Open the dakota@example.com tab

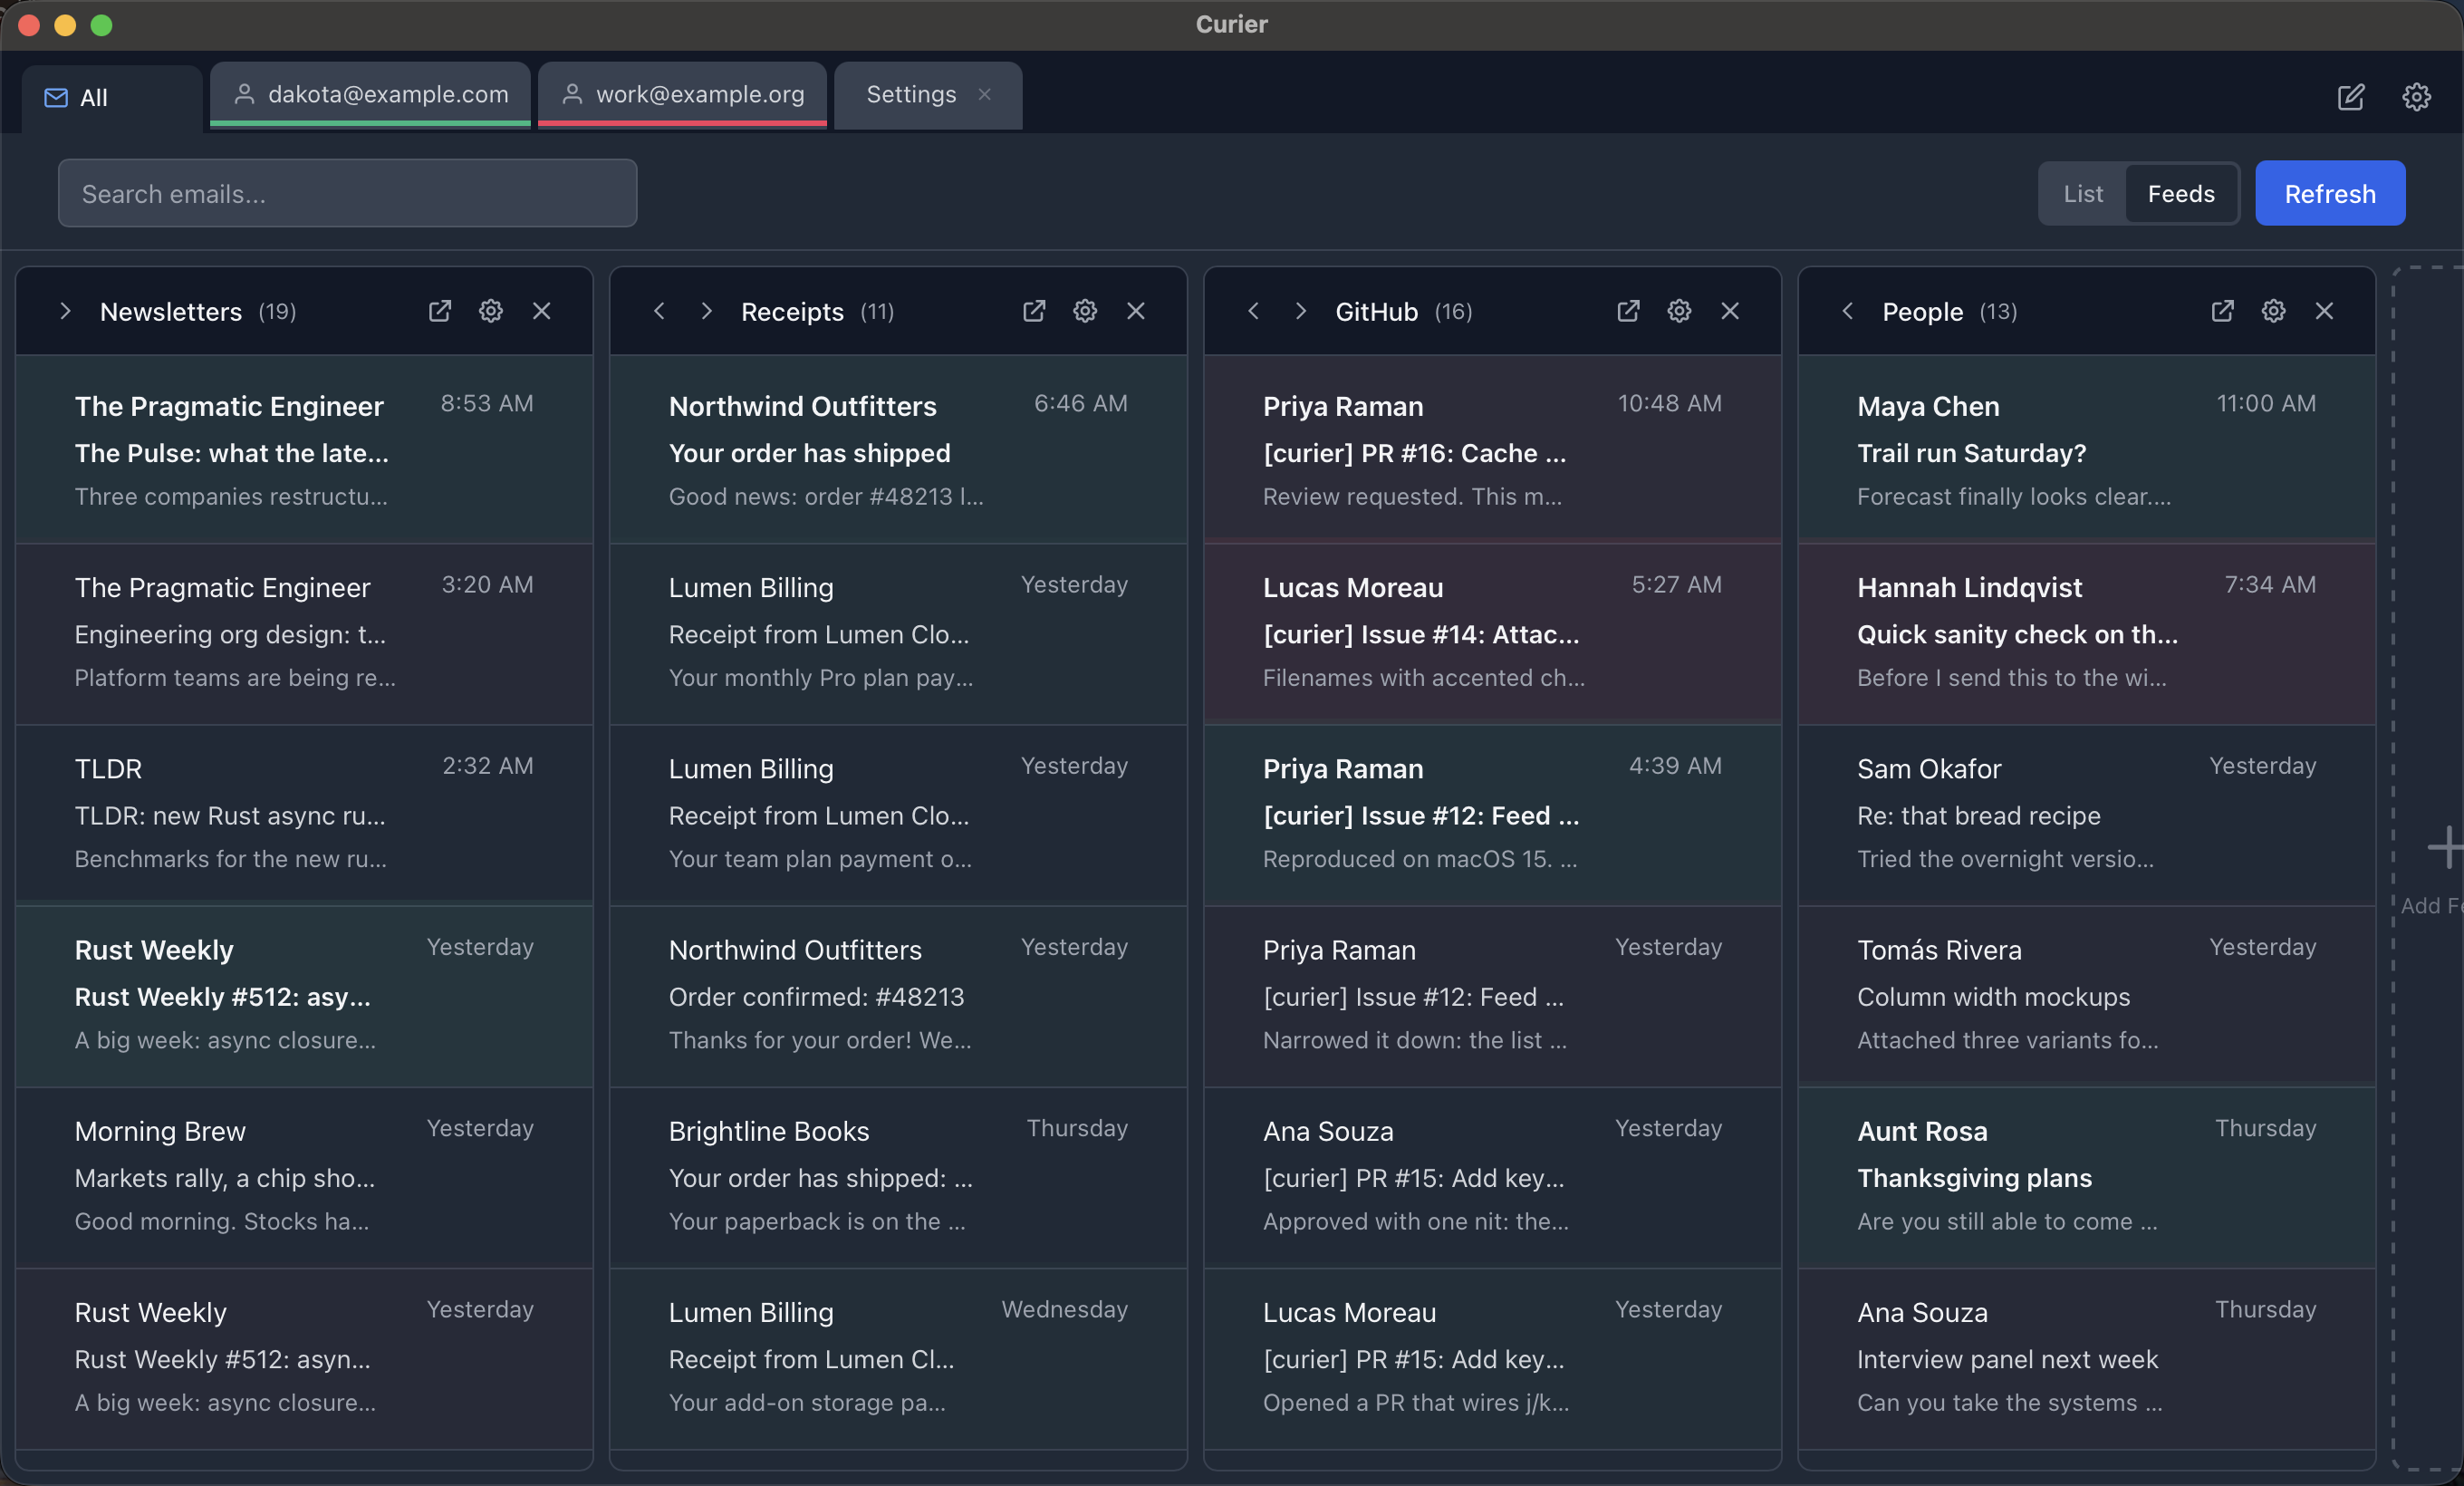tap(370, 94)
